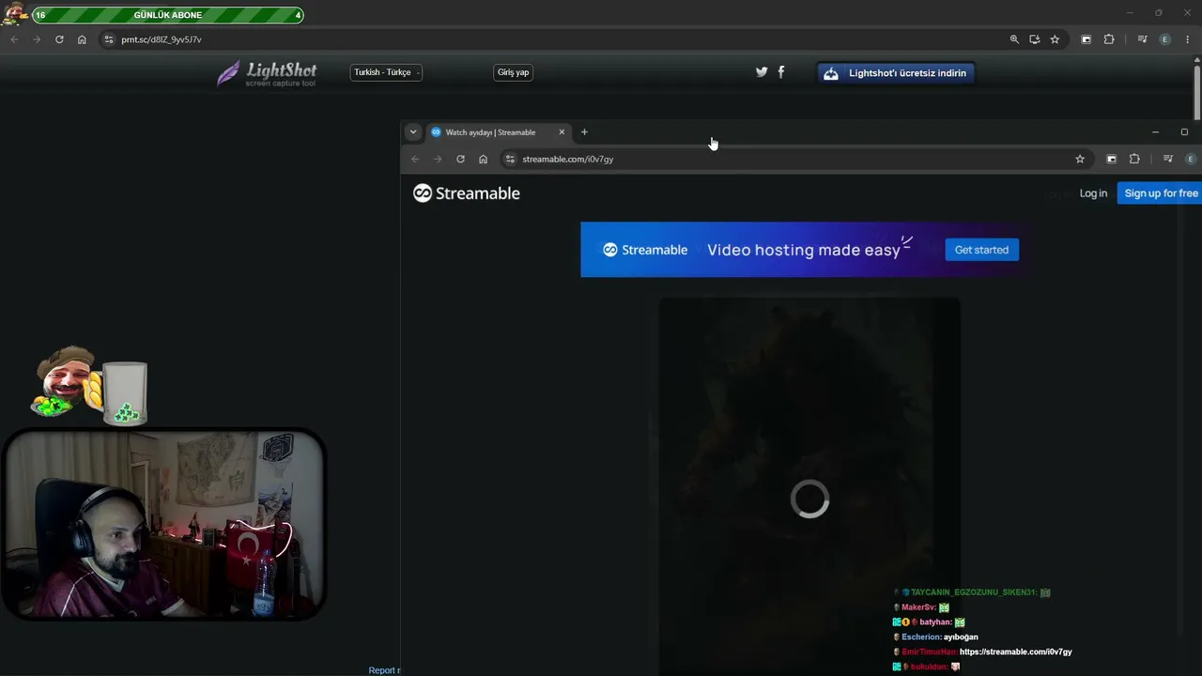
Task: Click the streamer webcam feed
Action: click(x=164, y=524)
